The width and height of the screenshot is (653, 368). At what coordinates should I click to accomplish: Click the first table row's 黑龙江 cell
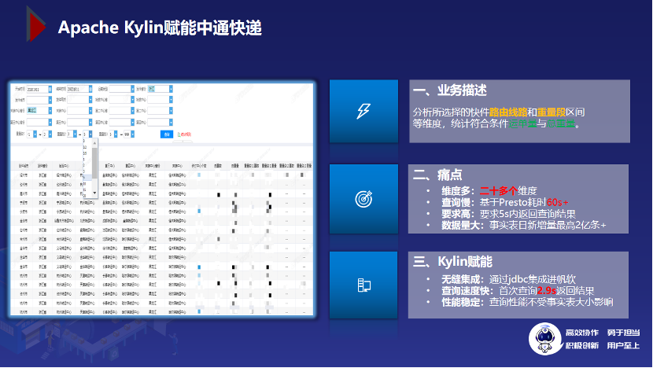(x=153, y=175)
